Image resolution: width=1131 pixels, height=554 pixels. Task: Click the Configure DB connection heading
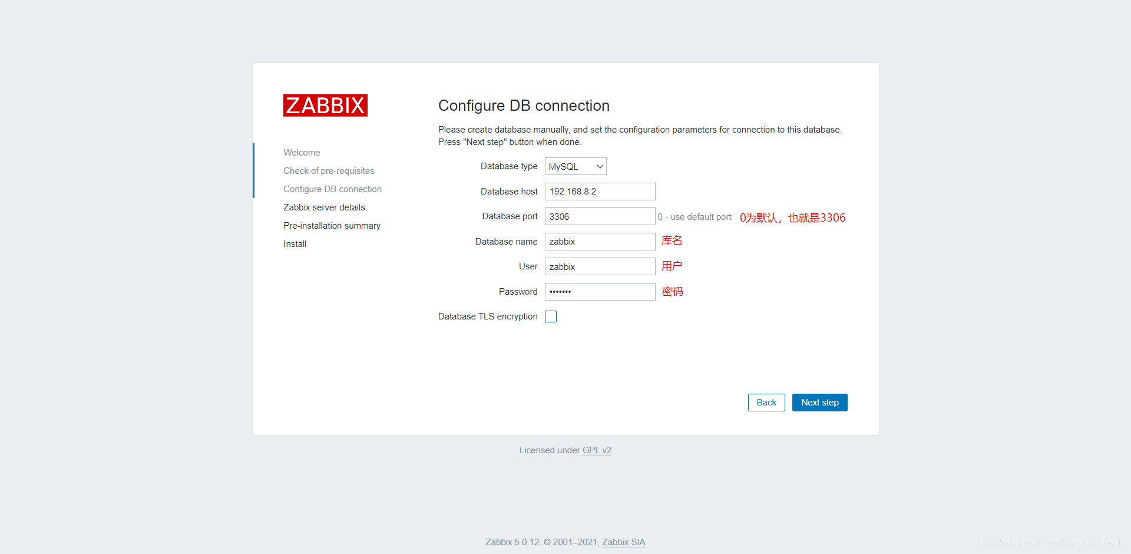524,105
